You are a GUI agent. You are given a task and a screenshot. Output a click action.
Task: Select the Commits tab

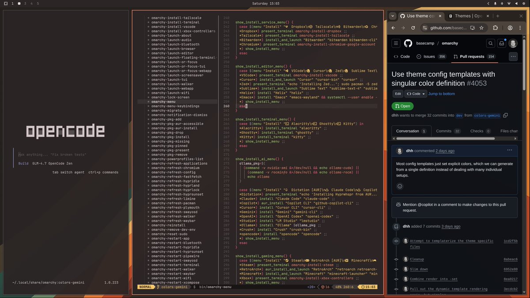pos(448,131)
